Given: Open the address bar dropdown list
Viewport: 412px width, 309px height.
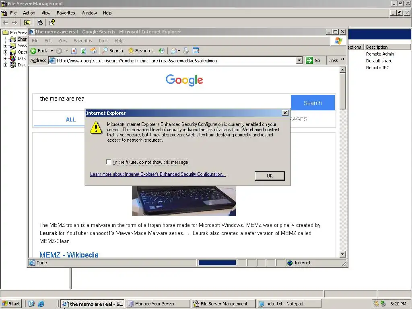Looking at the screenshot, I should click(x=299, y=60).
